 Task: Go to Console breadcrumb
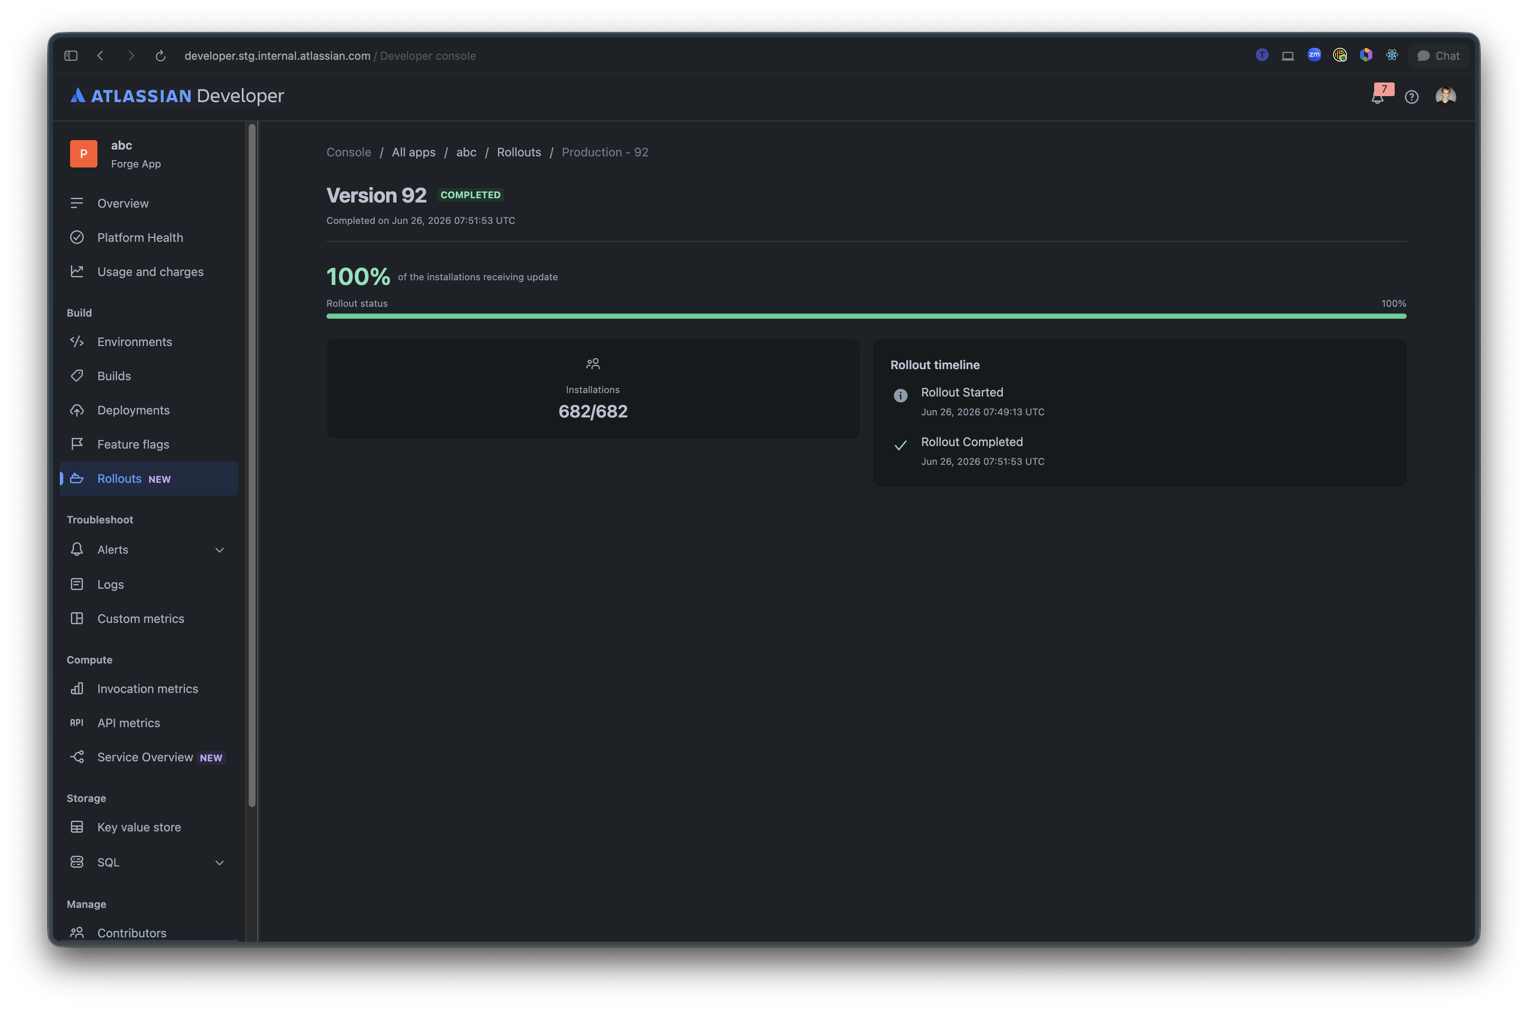coord(349,153)
